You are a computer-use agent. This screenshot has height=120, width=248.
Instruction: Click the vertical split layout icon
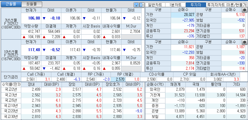pos(142,5)
